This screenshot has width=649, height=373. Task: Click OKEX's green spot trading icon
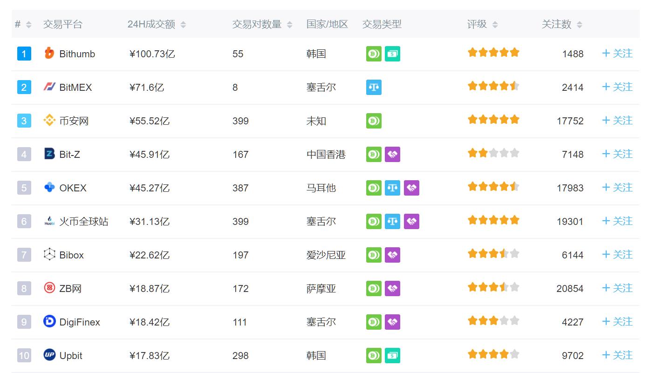click(x=374, y=188)
